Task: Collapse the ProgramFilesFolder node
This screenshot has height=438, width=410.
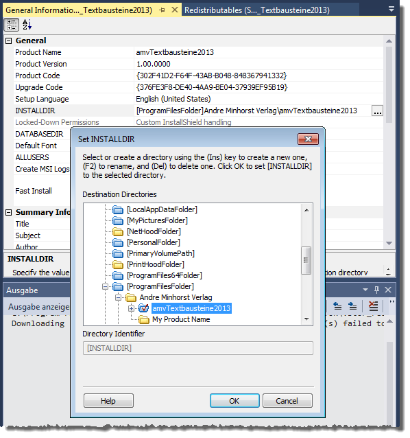Action: 105,286
